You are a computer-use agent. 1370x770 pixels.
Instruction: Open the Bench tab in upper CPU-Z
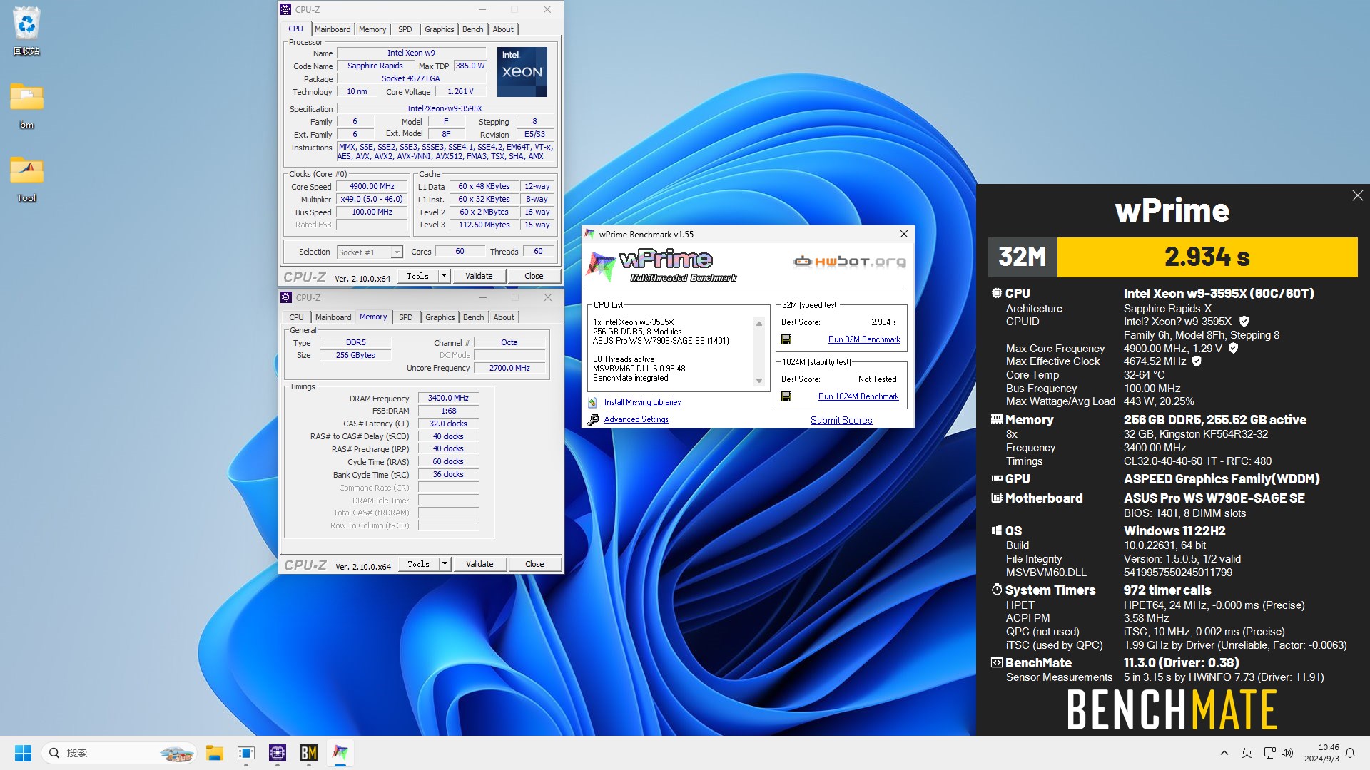coord(472,29)
